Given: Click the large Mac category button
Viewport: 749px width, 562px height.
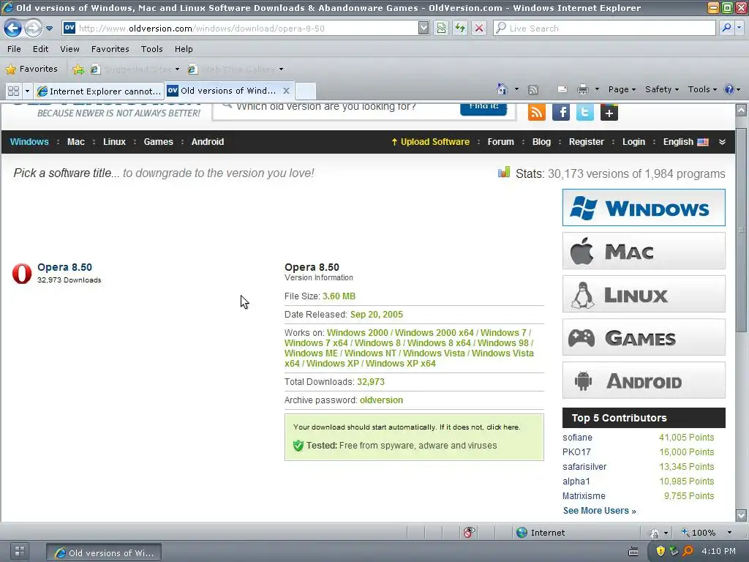Looking at the screenshot, I should (x=644, y=251).
